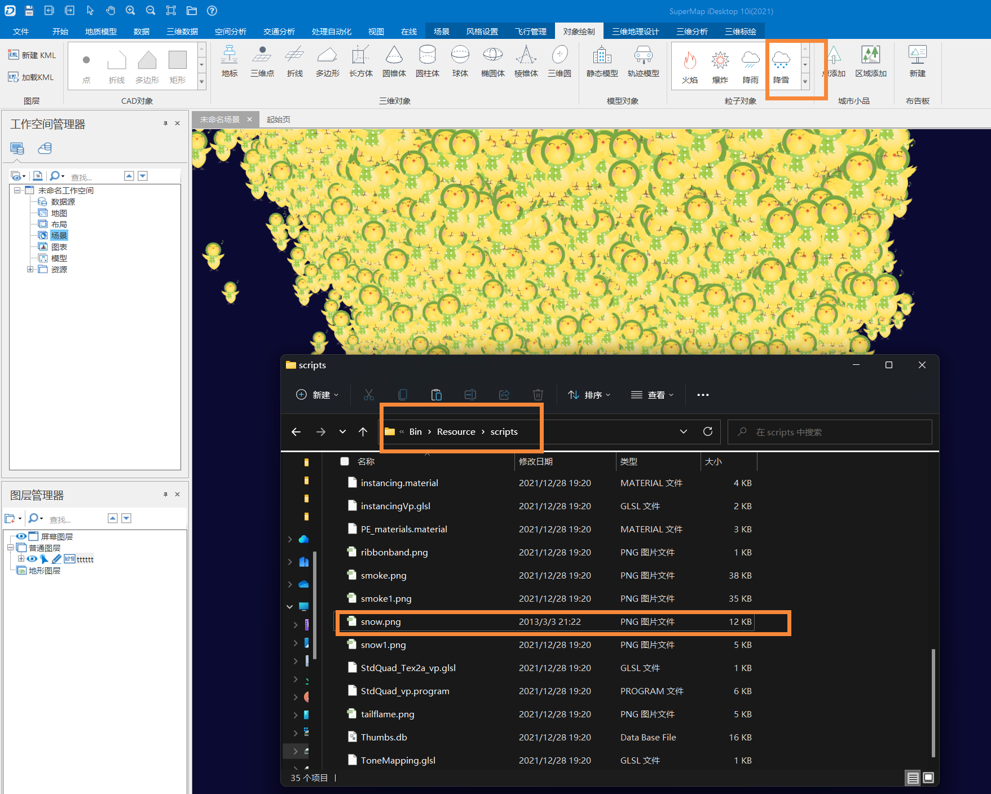Image resolution: width=991 pixels, height=794 pixels.
Task: Toggle visibility eye of 屏幕图层
Action: pos(21,536)
